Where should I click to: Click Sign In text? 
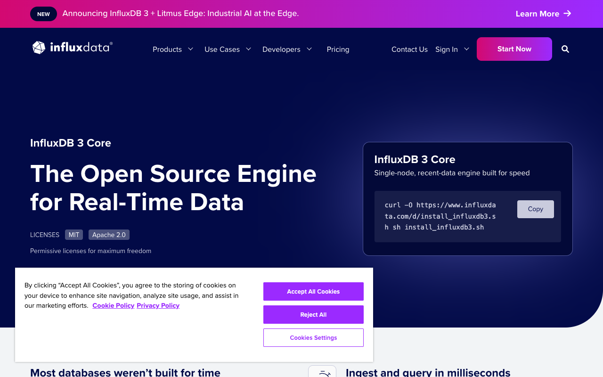point(447,49)
